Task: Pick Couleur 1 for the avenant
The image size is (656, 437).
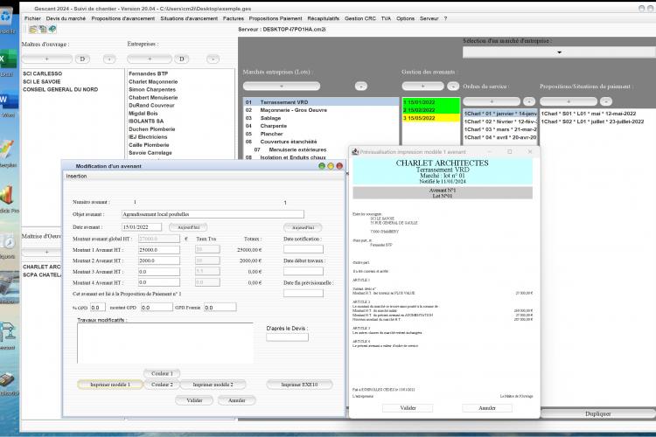Action: point(162,373)
